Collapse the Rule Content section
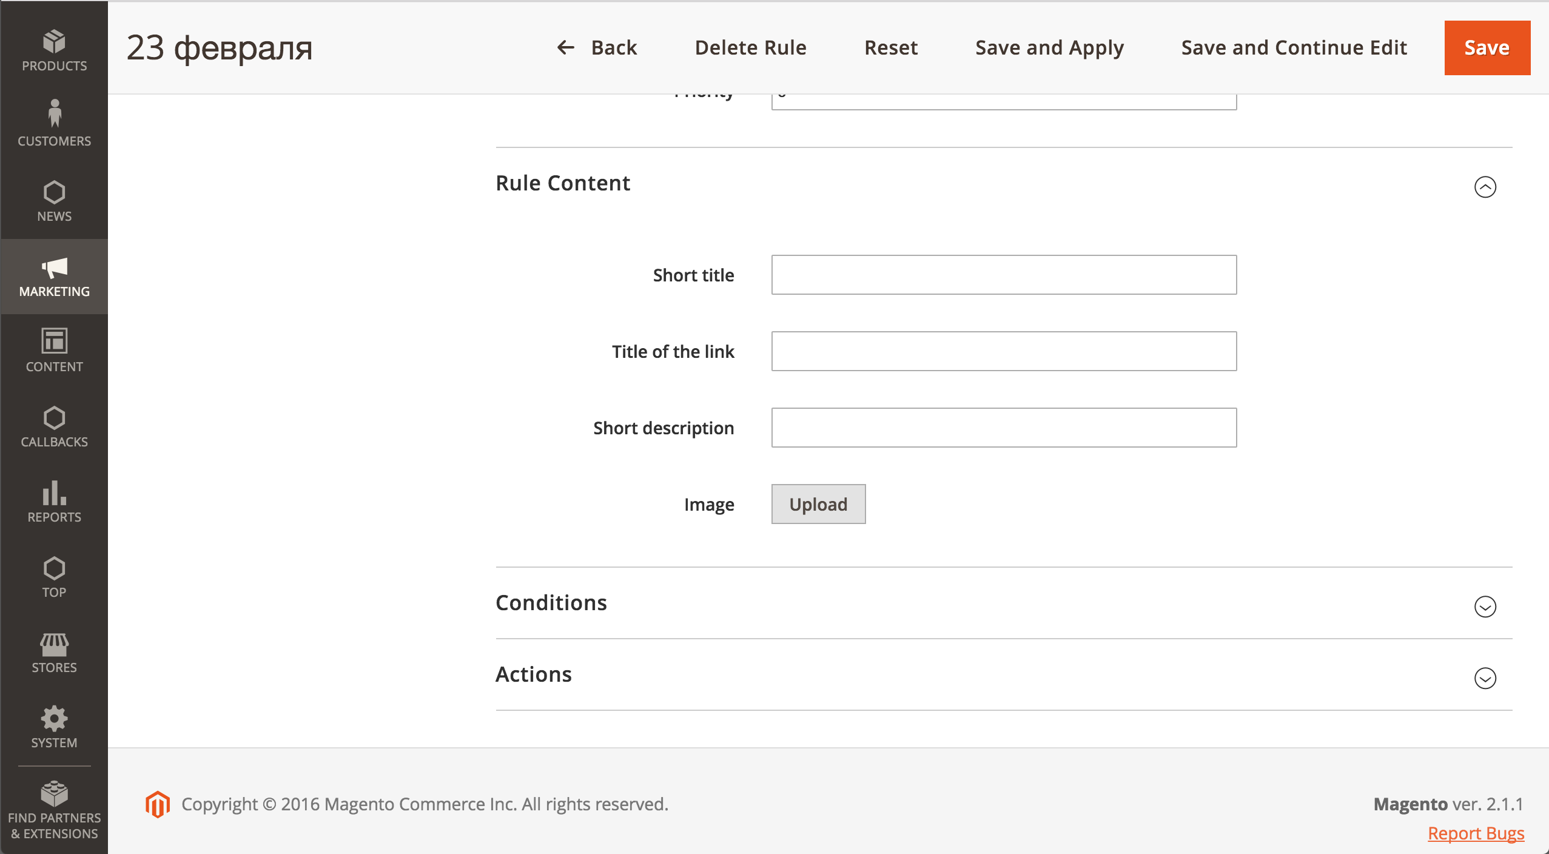Screen dimensions: 1549x854 1486,186
